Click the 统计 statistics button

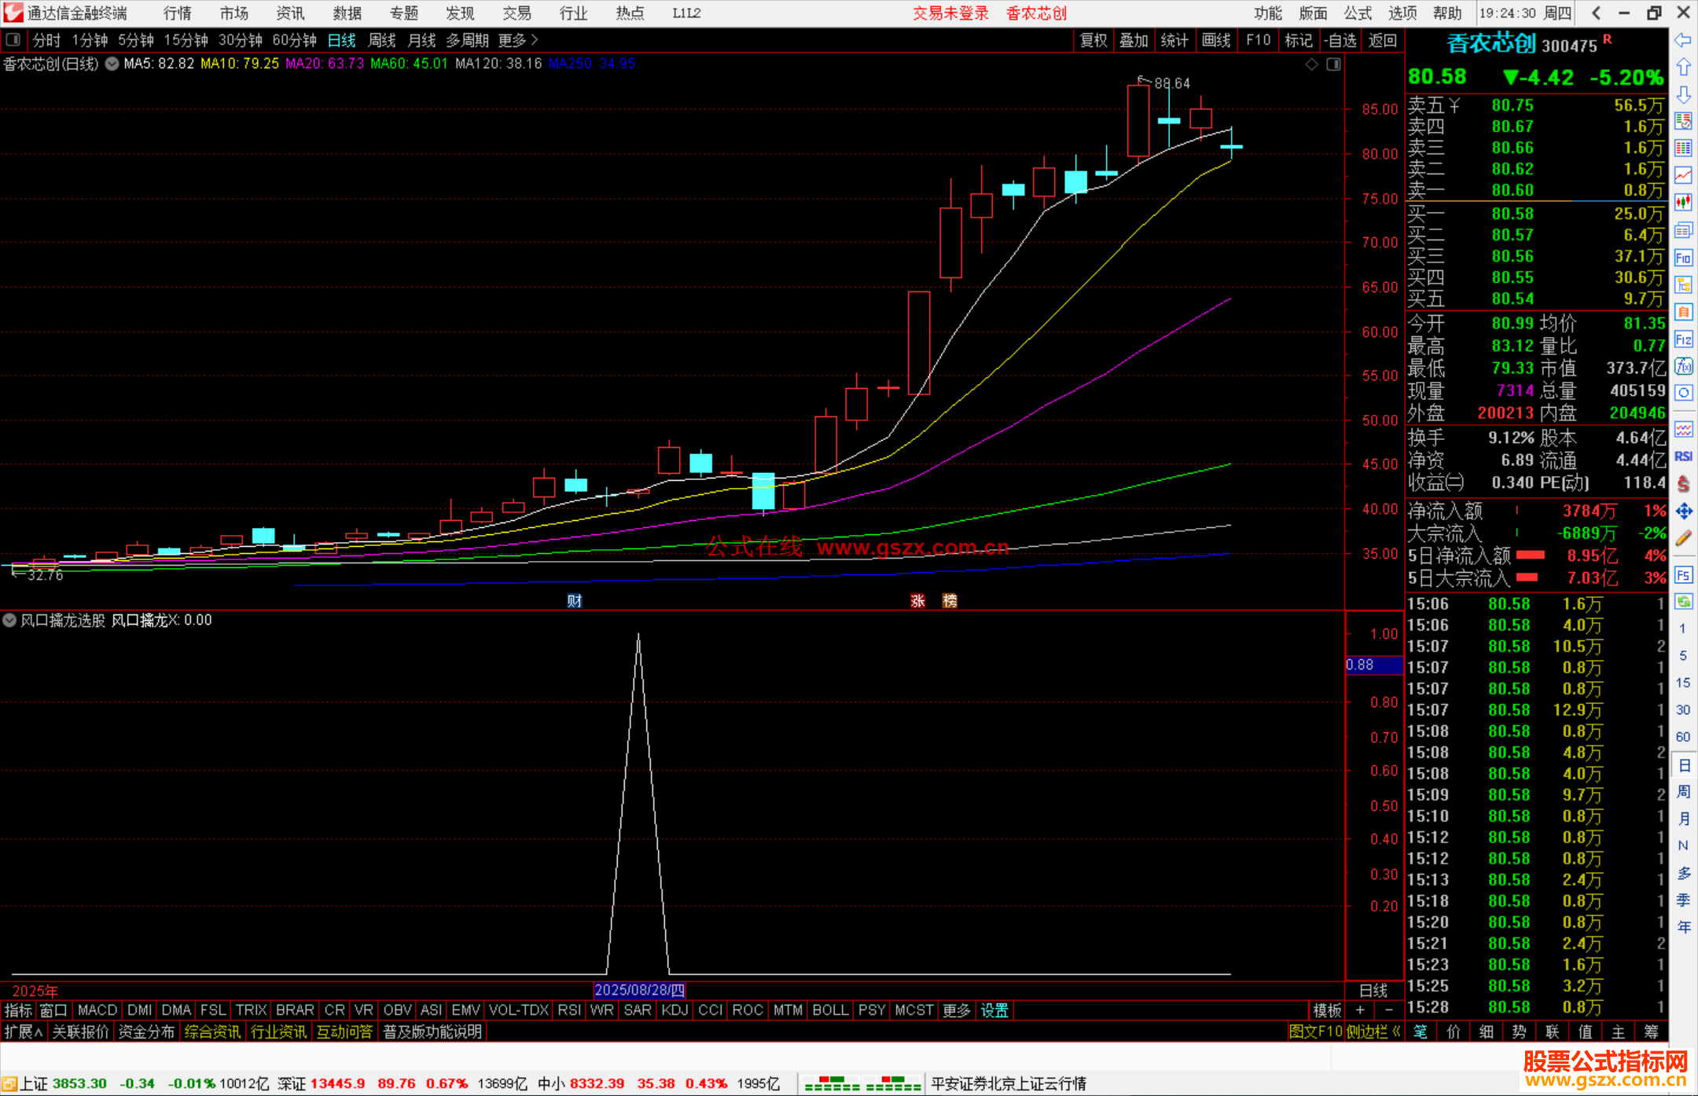click(1174, 40)
